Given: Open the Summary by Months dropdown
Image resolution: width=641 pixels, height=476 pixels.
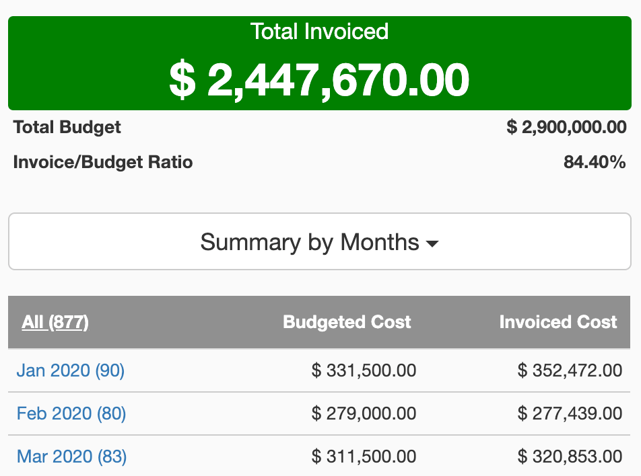Looking at the screenshot, I should coord(319,242).
